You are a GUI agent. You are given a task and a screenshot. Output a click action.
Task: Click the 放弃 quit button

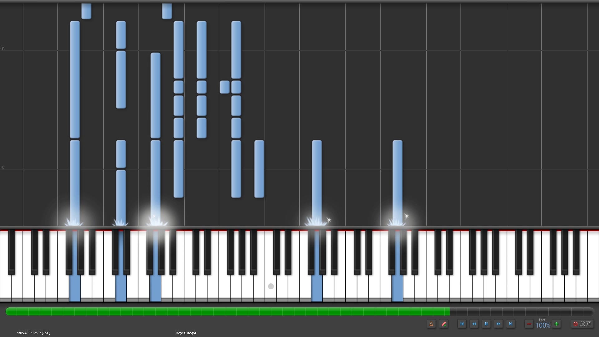tap(582, 324)
